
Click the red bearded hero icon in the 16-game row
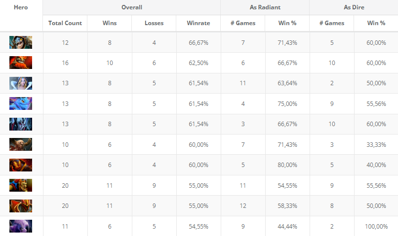(21, 63)
